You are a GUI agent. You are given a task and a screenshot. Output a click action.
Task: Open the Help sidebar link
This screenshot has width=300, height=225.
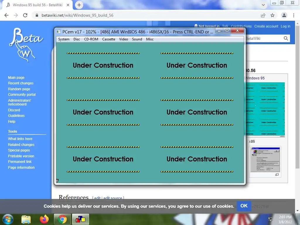(12, 122)
